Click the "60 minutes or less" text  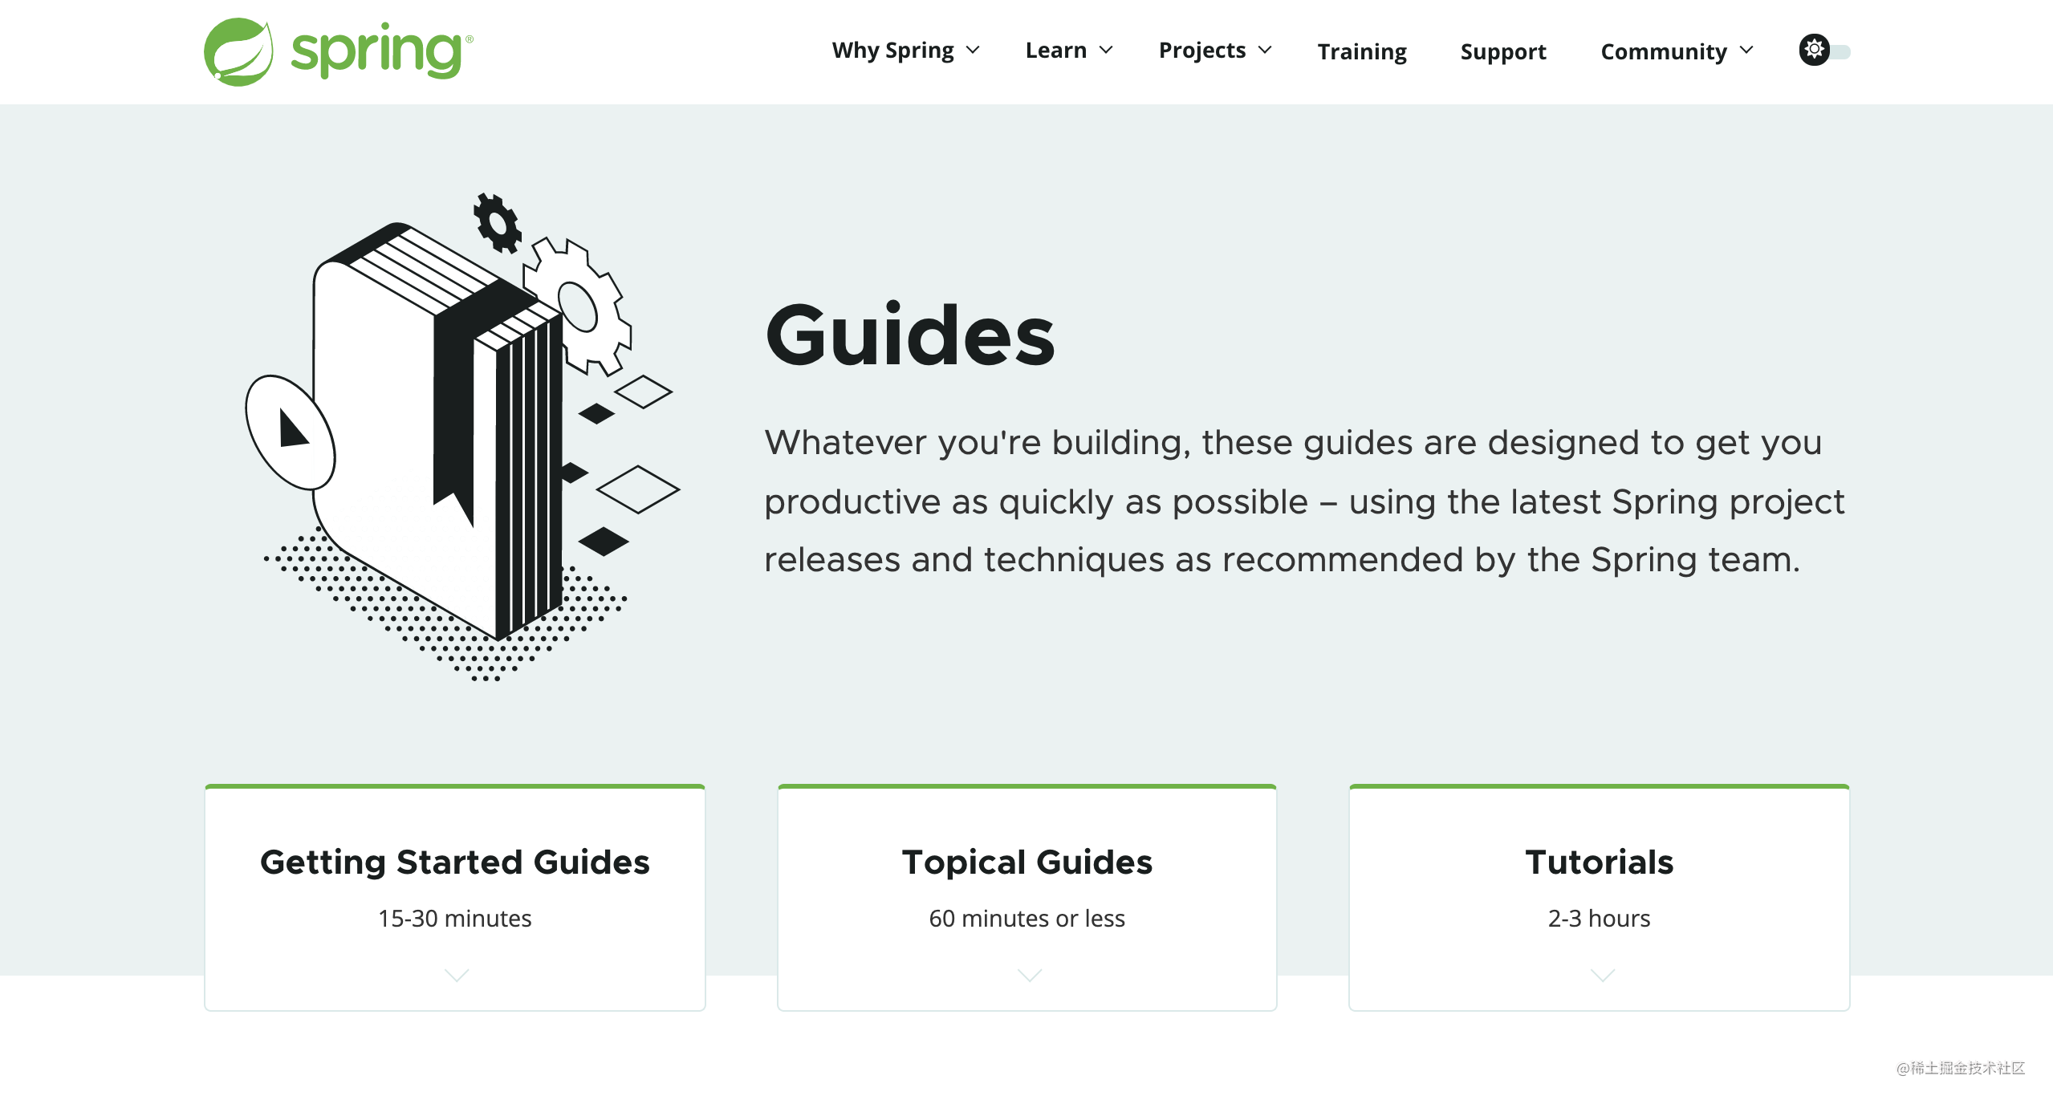click(x=1027, y=919)
